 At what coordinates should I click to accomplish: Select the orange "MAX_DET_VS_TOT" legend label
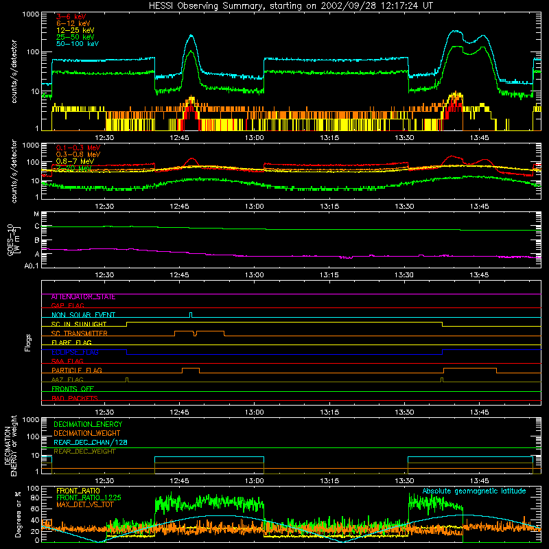coord(84,504)
